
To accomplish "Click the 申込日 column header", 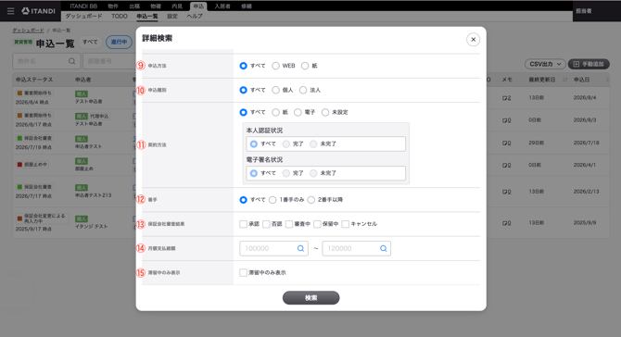I will pos(582,80).
